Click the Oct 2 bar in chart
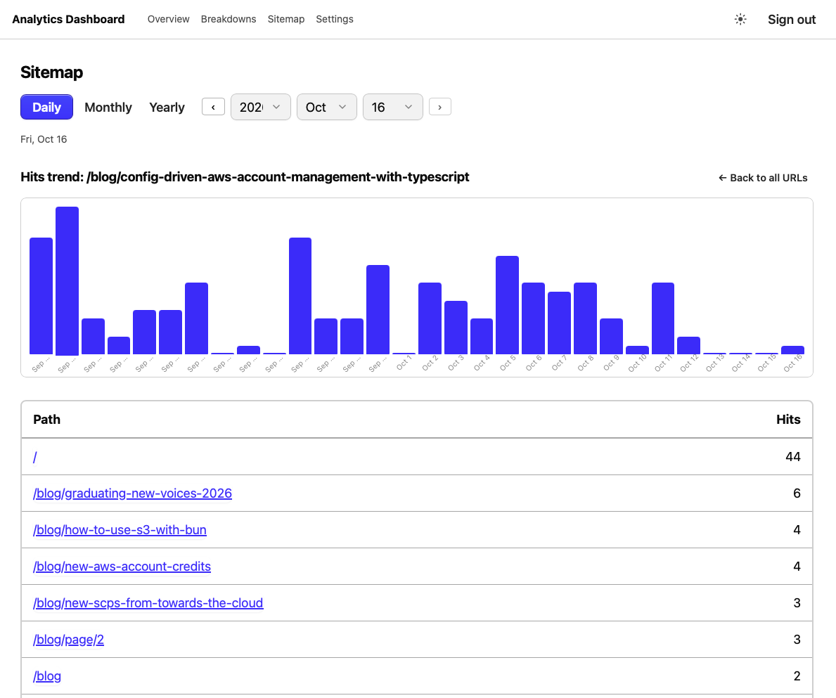 (430, 318)
